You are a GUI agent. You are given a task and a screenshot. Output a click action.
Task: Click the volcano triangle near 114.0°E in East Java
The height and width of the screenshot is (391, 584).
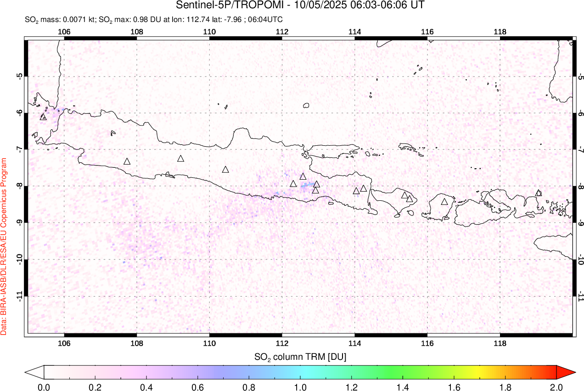tap(356, 191)
